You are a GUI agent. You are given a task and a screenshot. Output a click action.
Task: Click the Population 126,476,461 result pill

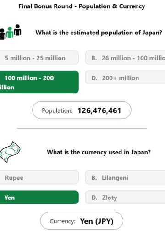point(82,110)
